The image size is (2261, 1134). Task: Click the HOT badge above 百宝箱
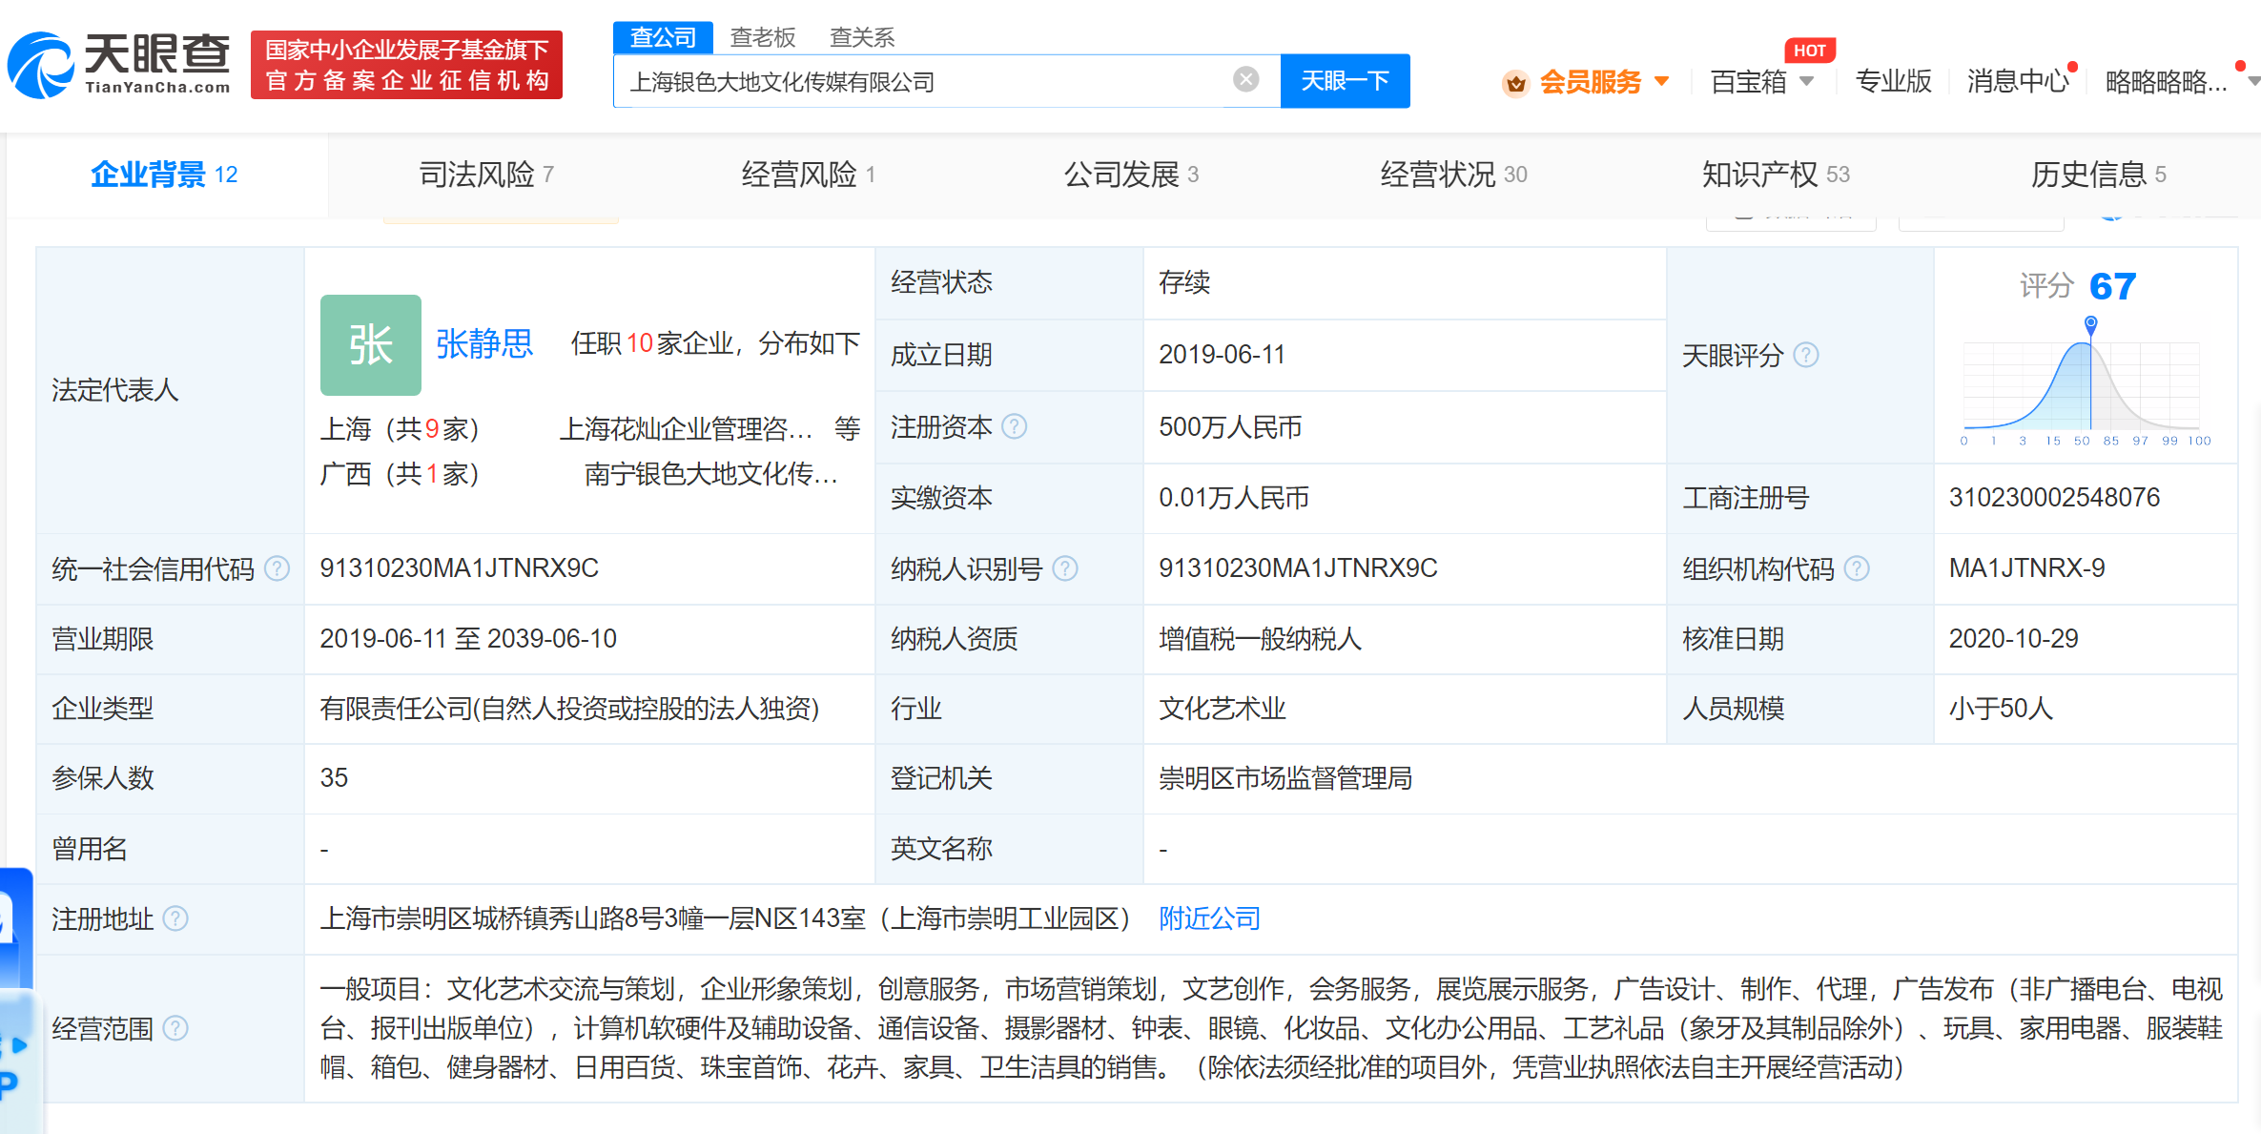pyautogui.click(x=1809, y=51)
